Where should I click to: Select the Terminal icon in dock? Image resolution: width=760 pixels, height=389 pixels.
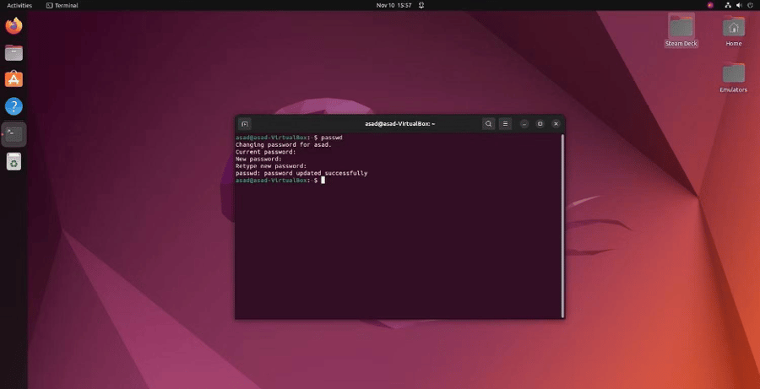pyautogui.click(x=14, y=134)
